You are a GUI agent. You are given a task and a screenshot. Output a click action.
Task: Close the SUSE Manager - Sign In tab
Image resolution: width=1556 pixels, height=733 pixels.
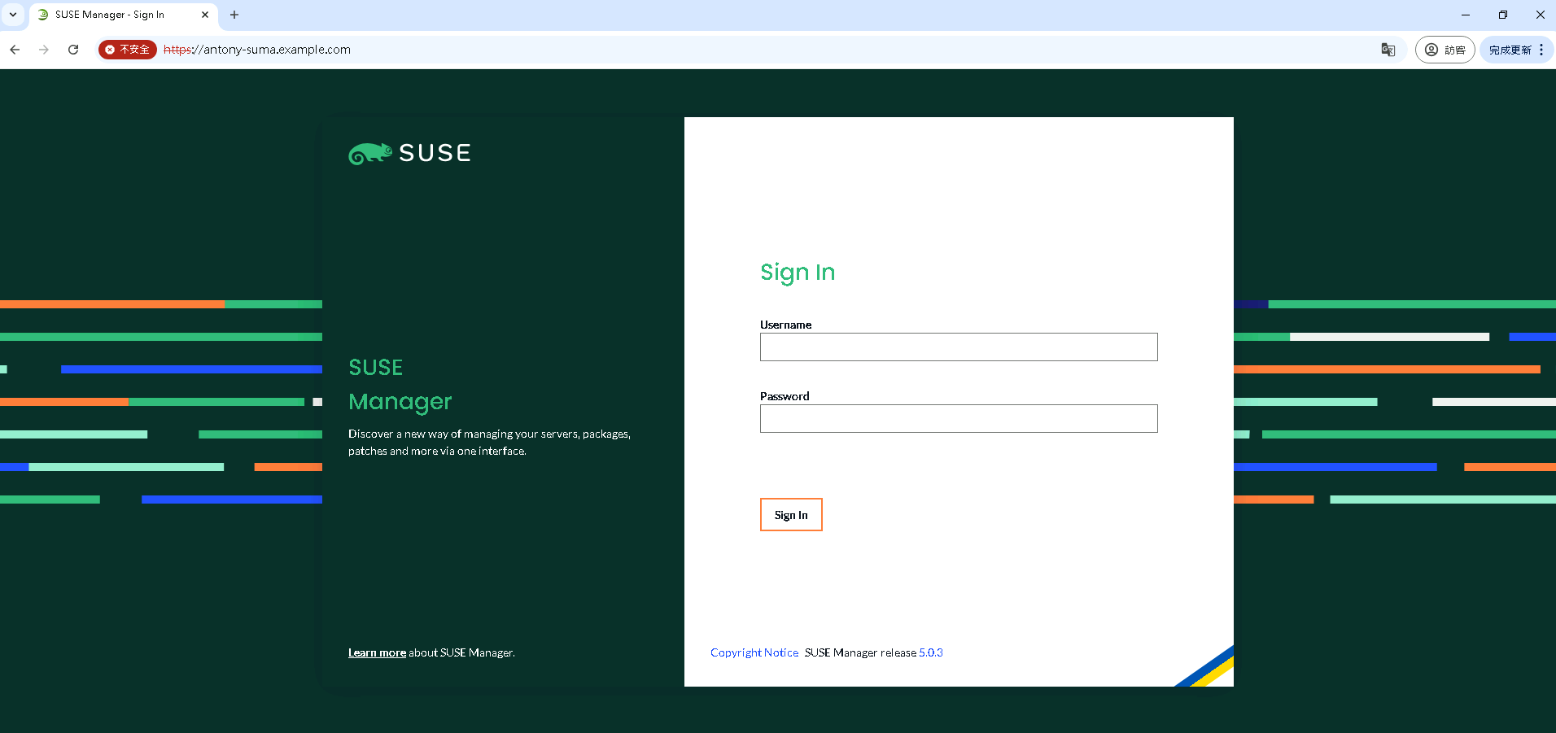tap(205, 15)
